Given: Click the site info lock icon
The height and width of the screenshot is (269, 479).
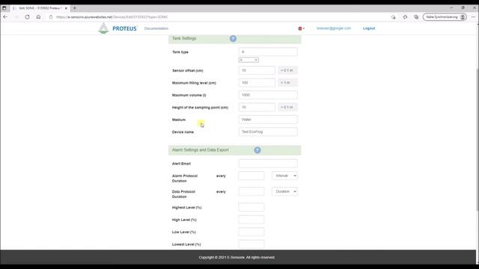Looking at the screenshot, I should click(51, 17).
